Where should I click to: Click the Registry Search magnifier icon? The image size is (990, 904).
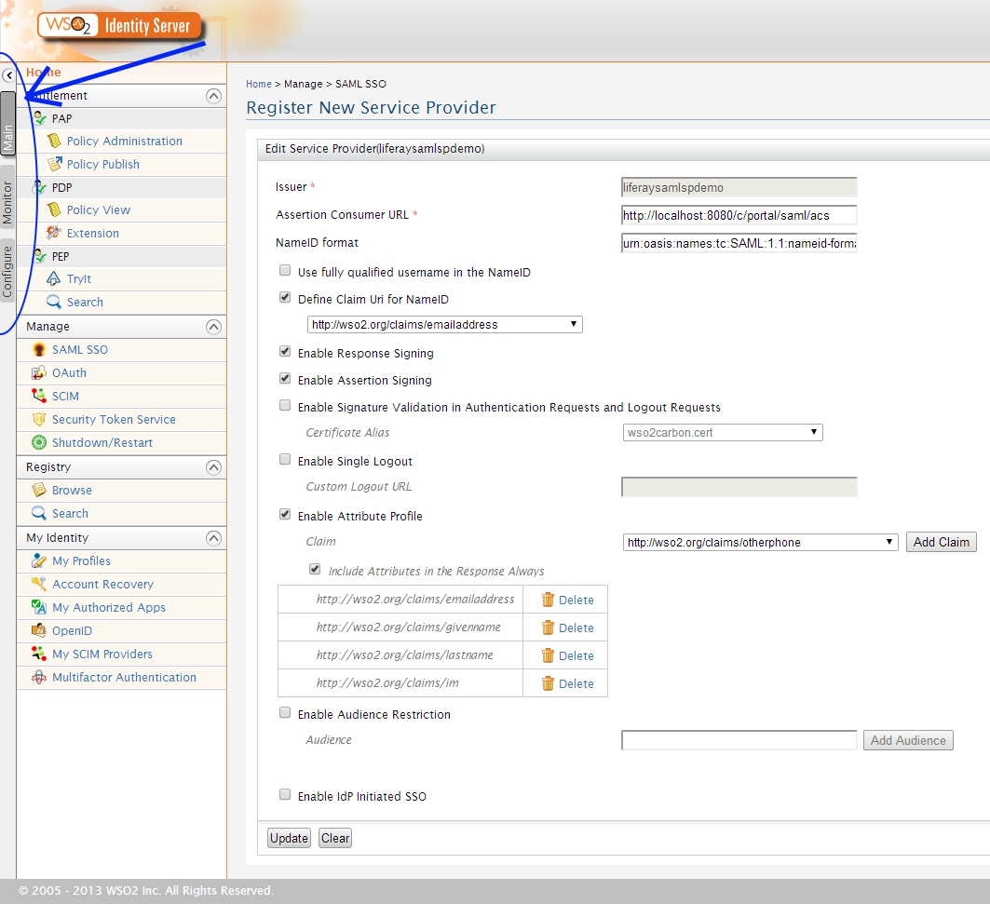pos(39,513)
